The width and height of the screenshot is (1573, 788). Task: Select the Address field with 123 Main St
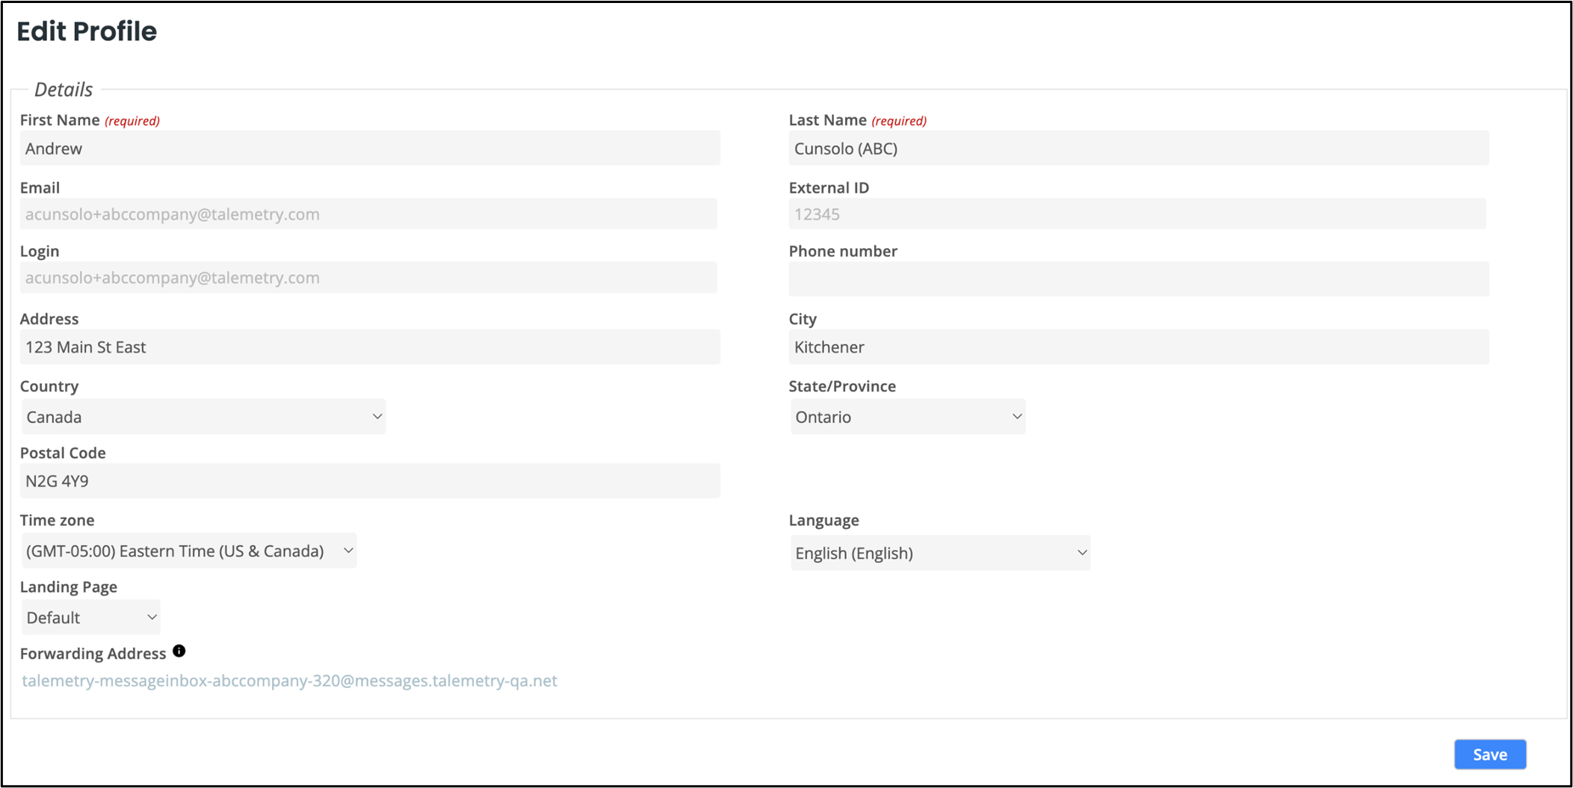369,347
